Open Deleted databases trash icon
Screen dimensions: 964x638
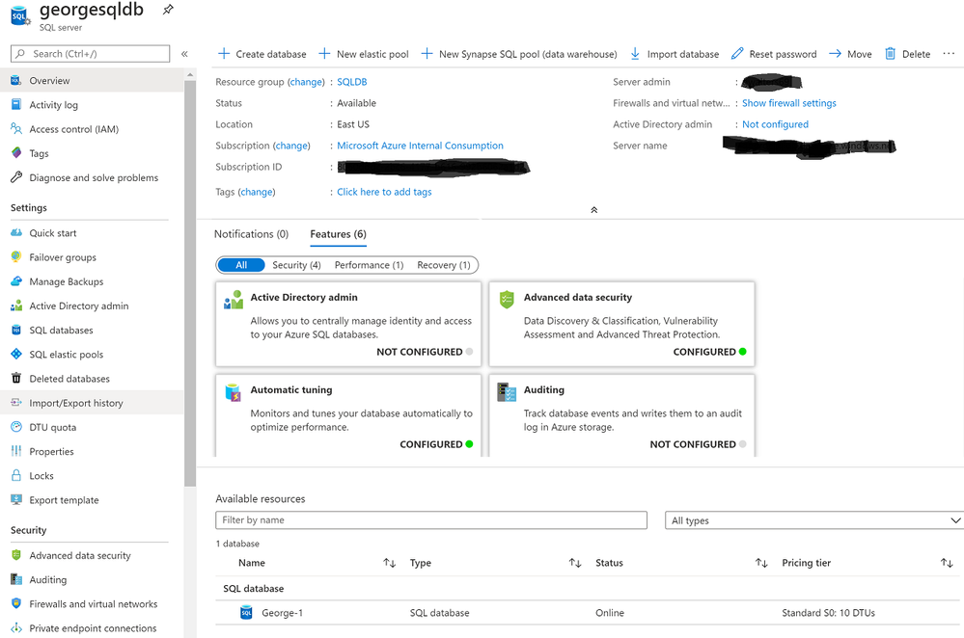tap(16, 378)
